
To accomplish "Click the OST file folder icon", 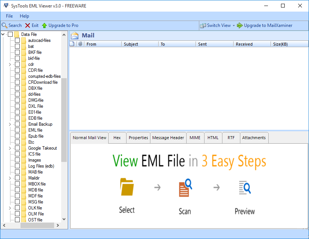I will (24, 220).
